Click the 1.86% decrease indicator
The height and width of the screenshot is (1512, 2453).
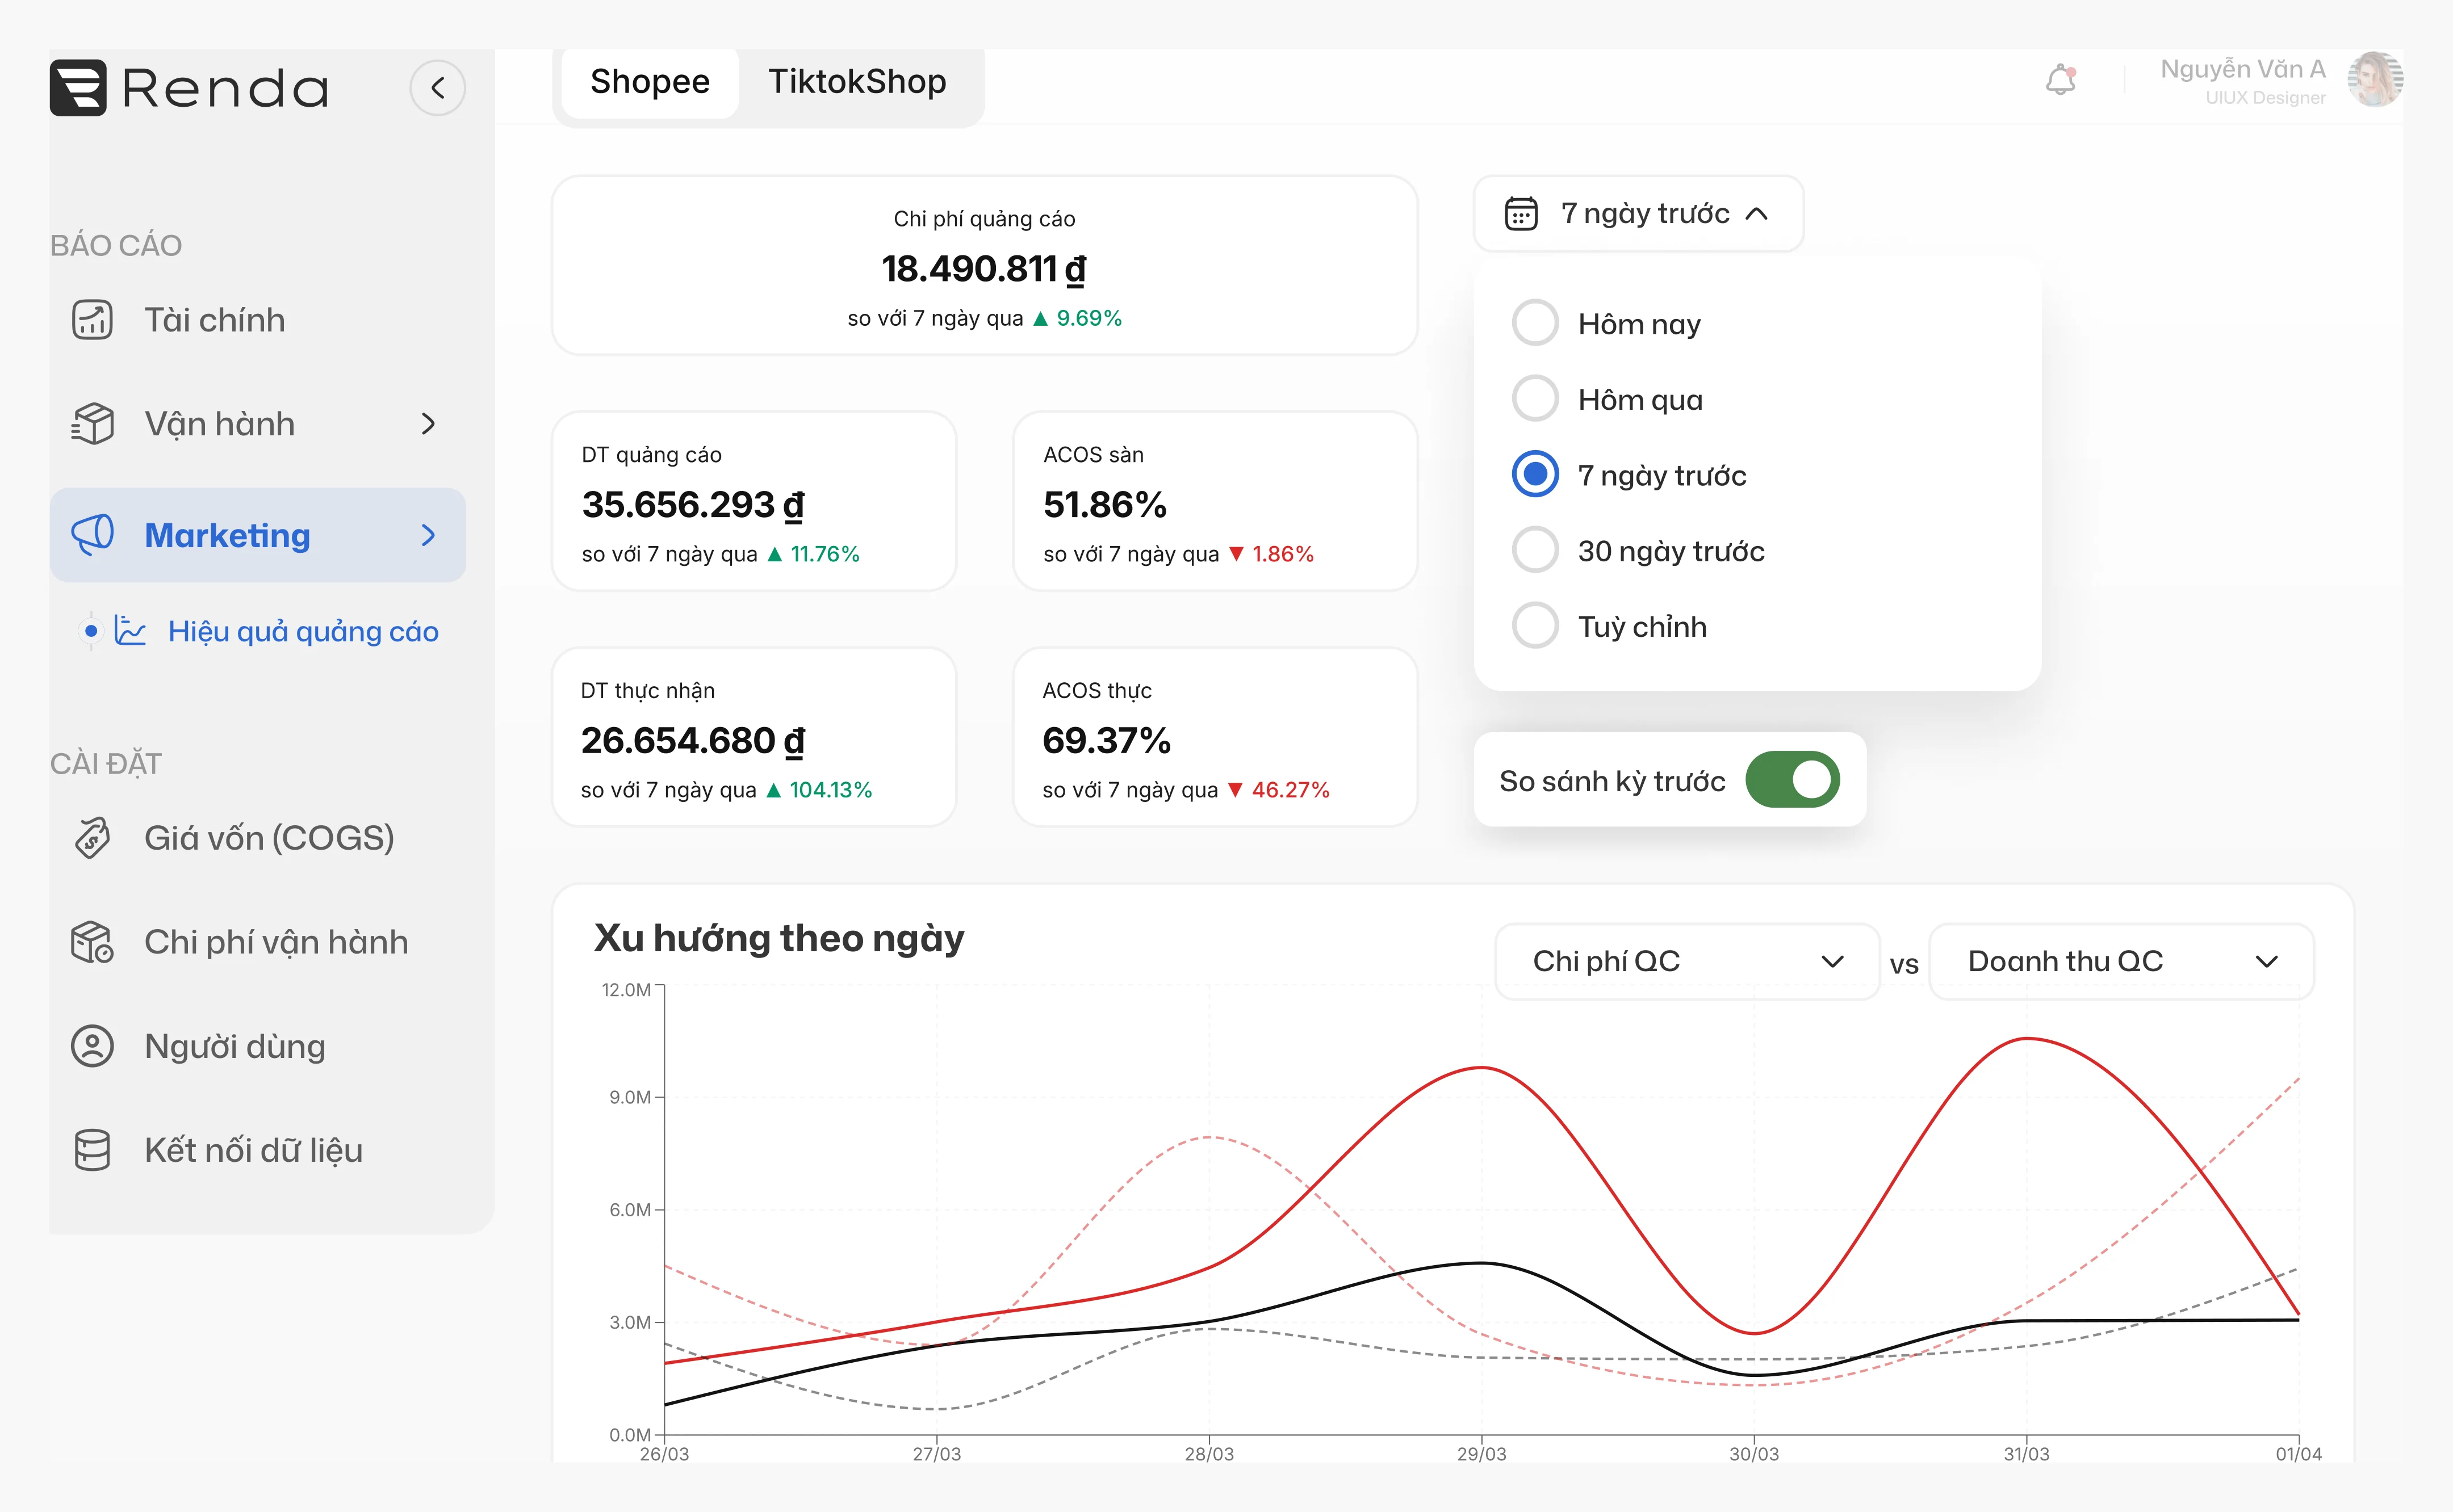pyautogui.click(x=1271, y=554)
